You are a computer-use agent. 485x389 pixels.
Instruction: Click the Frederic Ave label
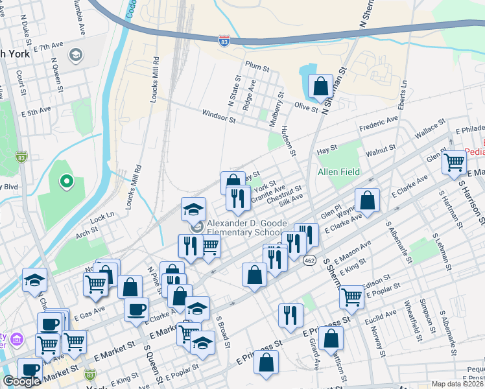[x=378, y=123]
